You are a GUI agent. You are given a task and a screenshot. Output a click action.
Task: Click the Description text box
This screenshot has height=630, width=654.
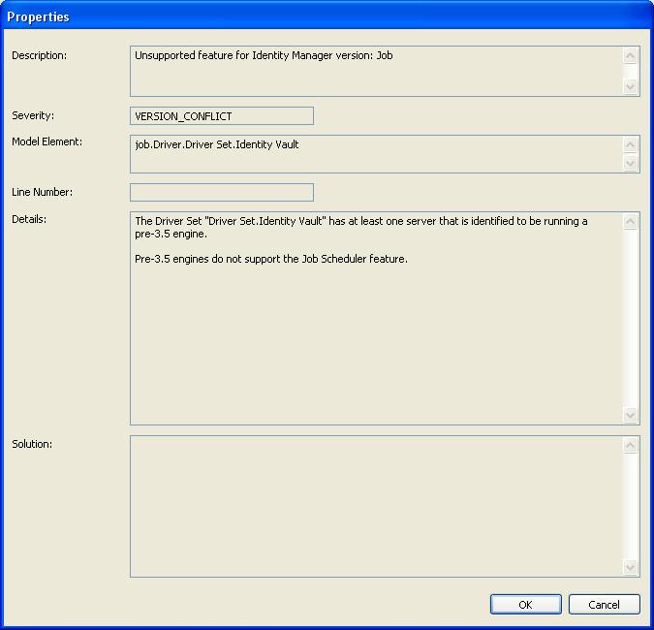(x=385, y=72)
